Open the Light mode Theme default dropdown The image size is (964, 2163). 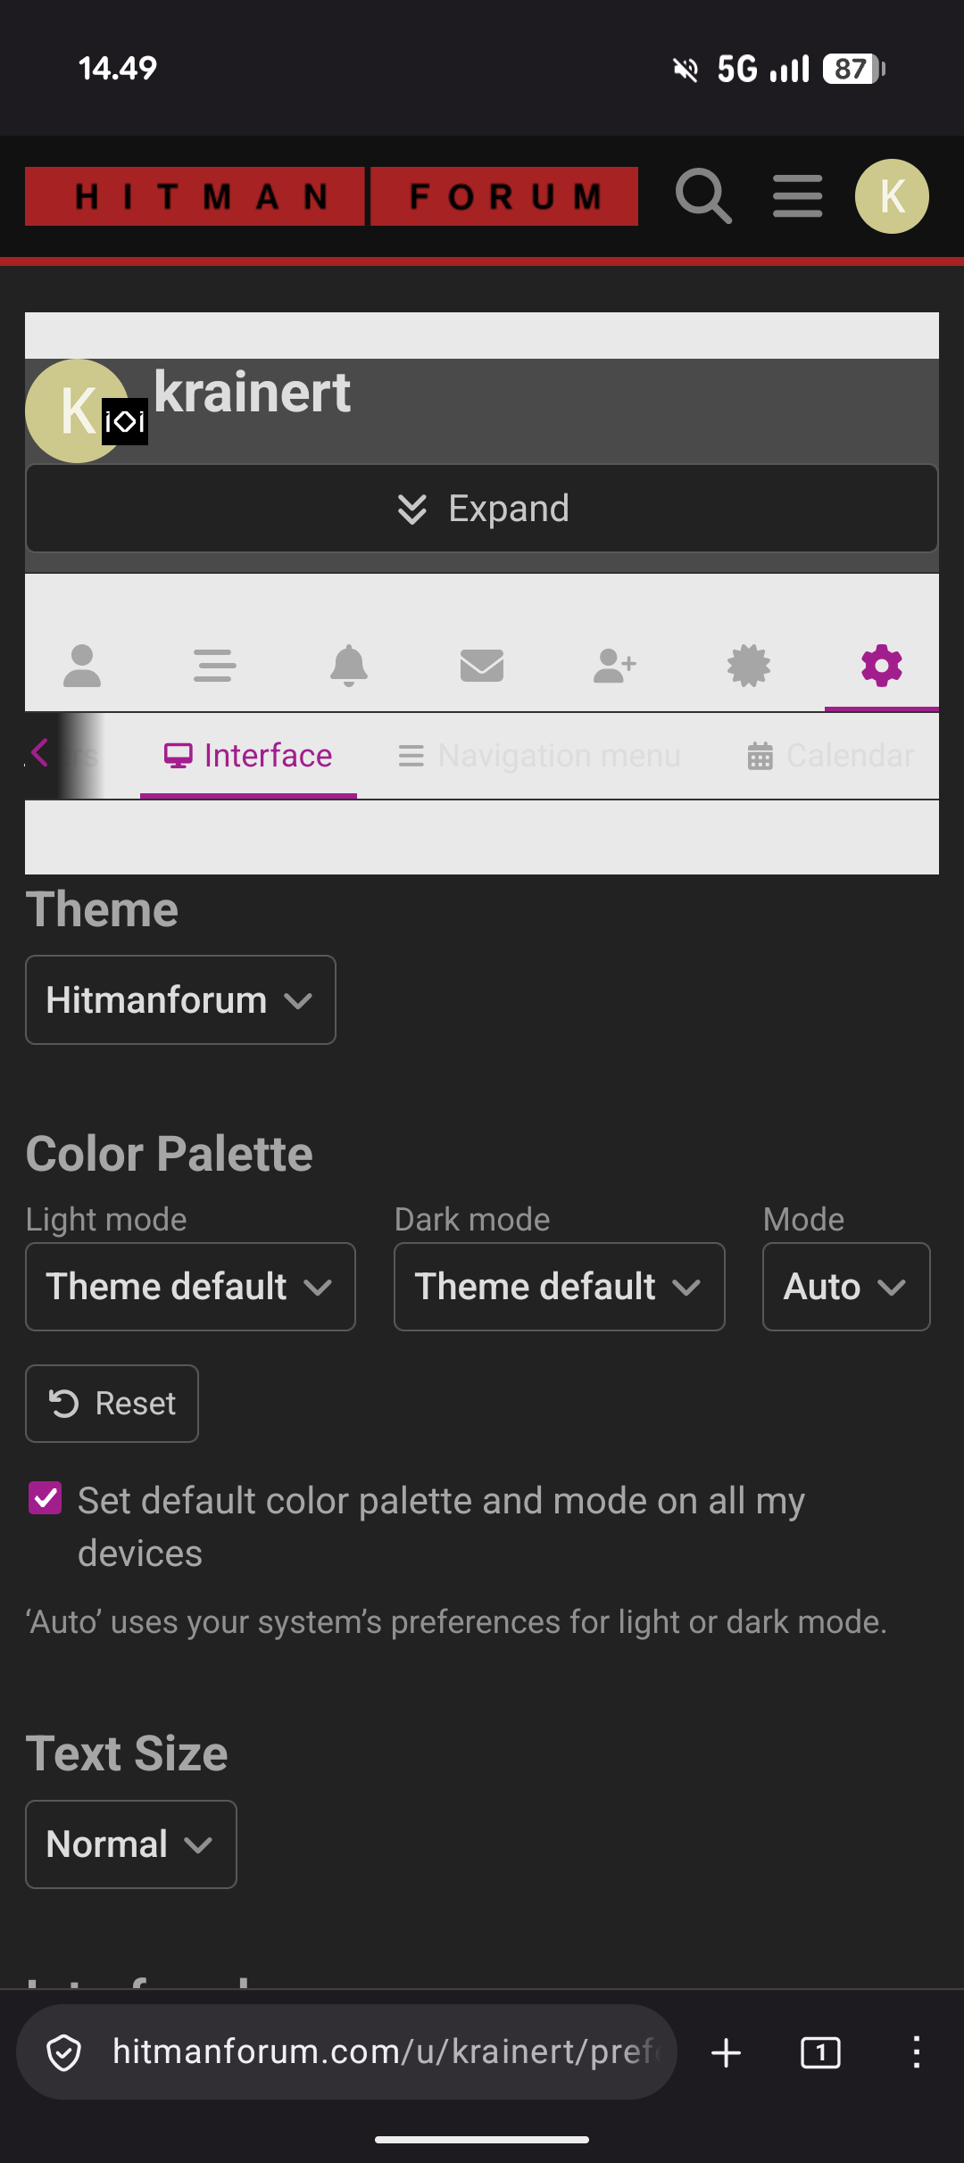(x=190, y=1287)
